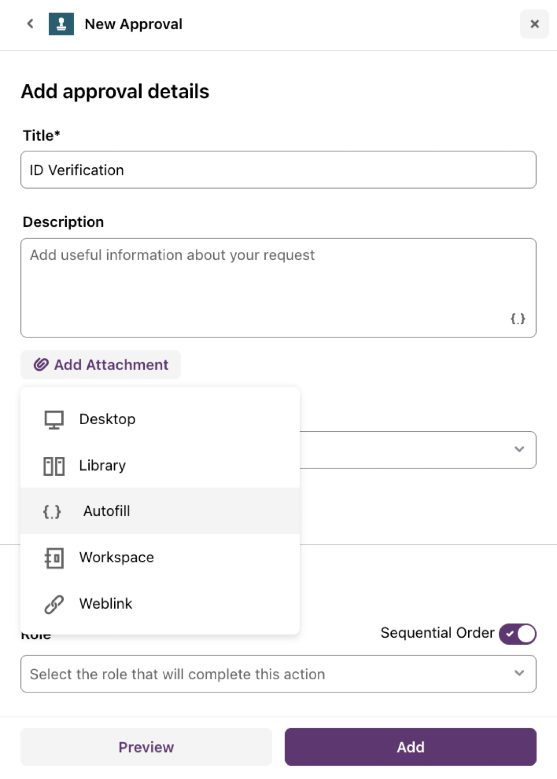The image size is (557, 779).
Task: Close the New Approval panel
Action: pyautogui.click(x=535, y=24)
